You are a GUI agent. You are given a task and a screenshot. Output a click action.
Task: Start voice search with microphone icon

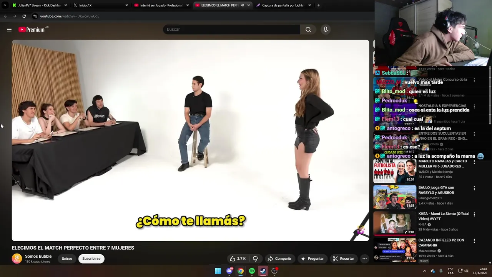pyautogui.click(x=326, y=30)
